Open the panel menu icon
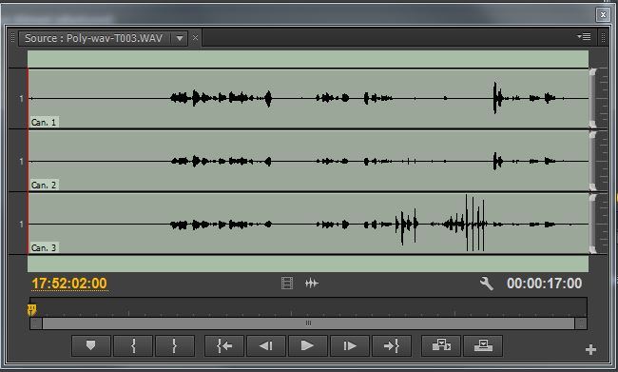Image resolution: width=618 pixels, height=372 pixels. (584, 37)
